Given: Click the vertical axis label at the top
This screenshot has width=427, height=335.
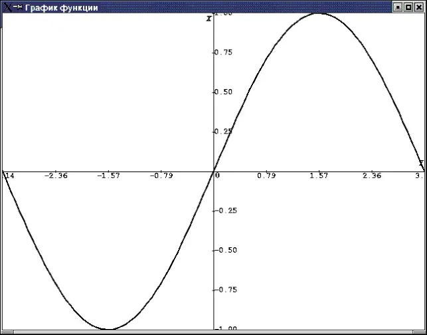Looking at the screenshot, I should (209, 18).
